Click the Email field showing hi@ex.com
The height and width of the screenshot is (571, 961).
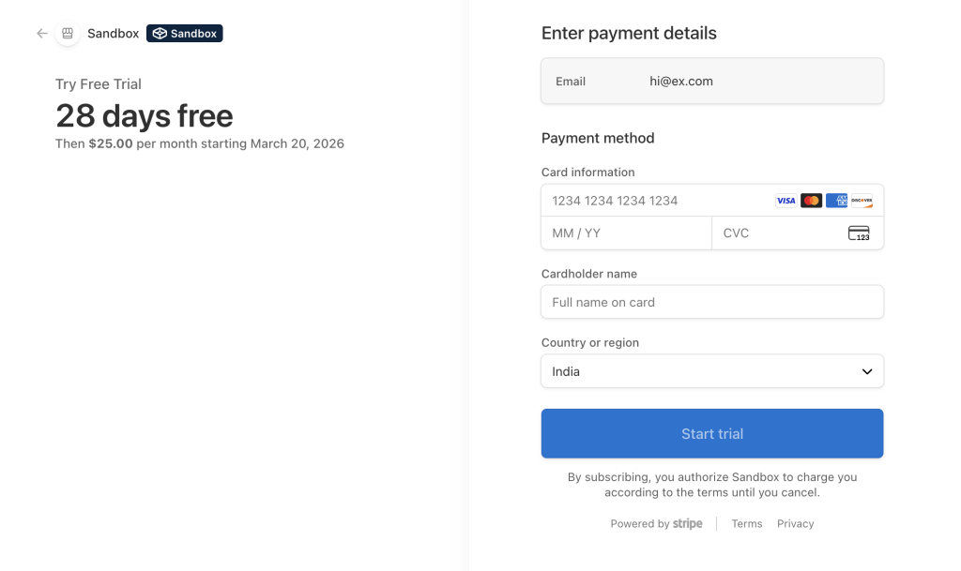pyautogui.click(x=712, y=82)
